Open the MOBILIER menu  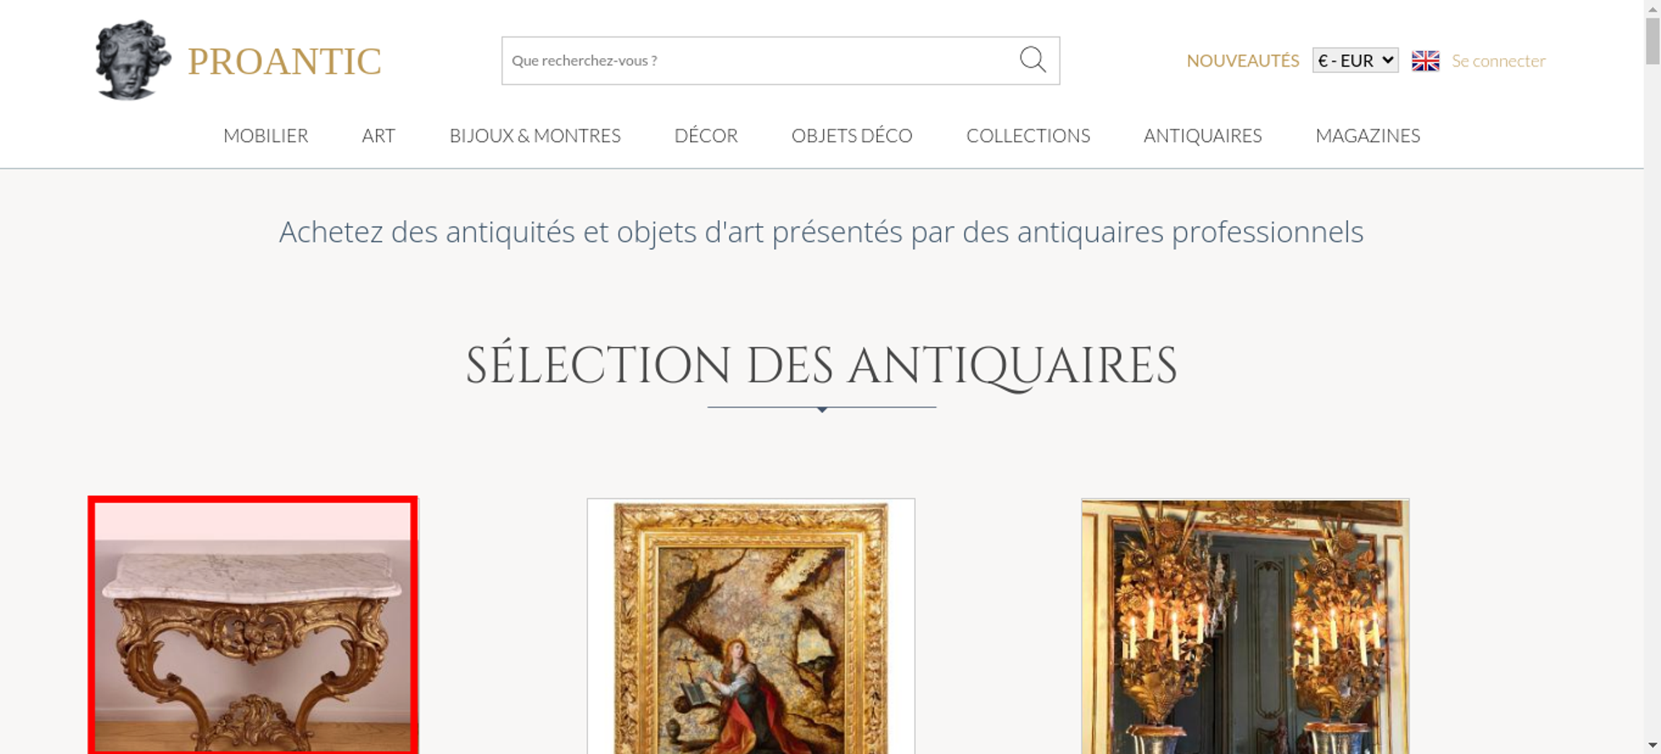(x=266, y=135)
